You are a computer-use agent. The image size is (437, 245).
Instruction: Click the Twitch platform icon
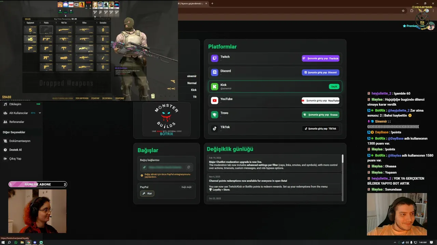pos(214,59)
